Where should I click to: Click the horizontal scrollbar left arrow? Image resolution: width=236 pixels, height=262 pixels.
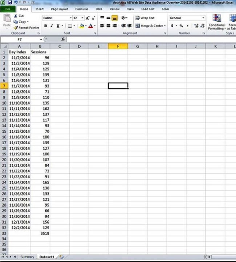coord(209,257)
